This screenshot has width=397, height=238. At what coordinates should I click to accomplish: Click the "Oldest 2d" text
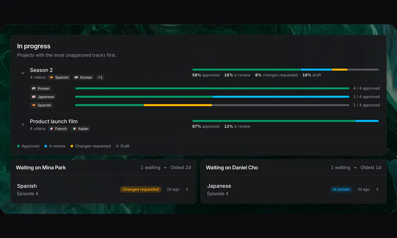coord(181,168)
